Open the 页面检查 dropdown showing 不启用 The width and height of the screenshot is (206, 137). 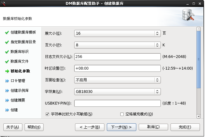117,80
